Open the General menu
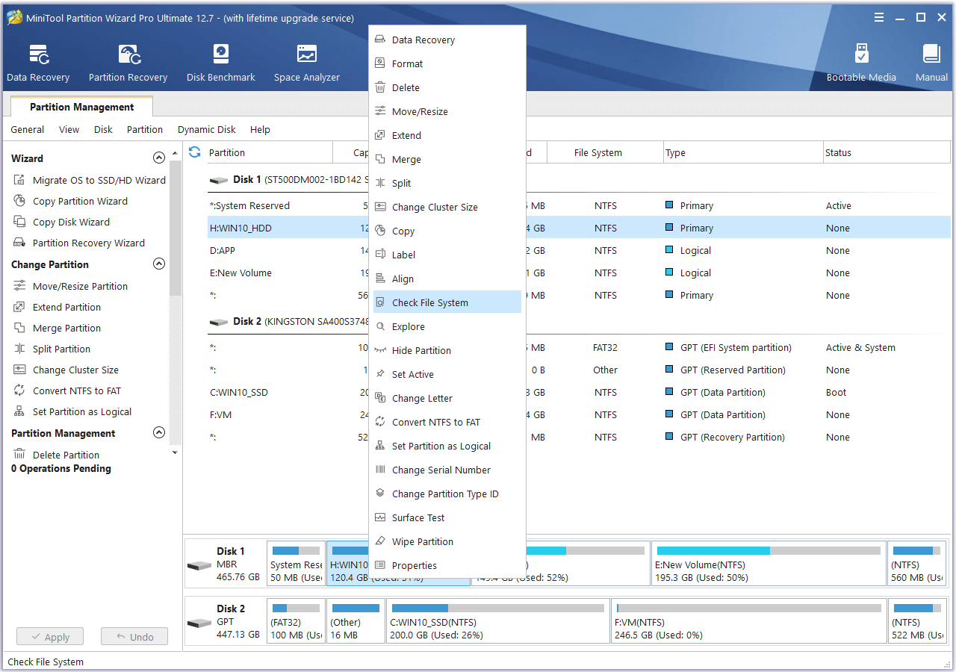The width and height of the screenshot is (956, 672). 28,130
